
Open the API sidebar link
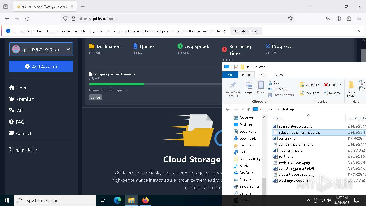[16, 110]
